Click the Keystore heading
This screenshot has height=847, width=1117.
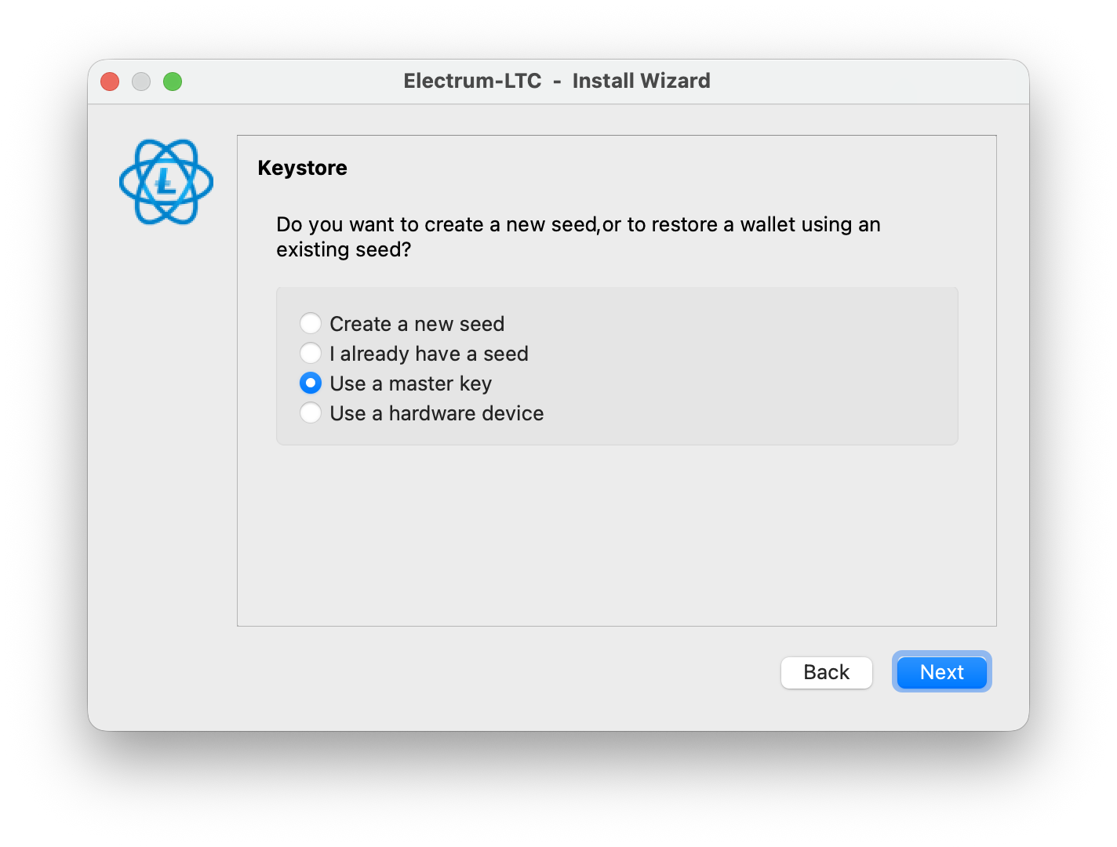pos(302,168)
